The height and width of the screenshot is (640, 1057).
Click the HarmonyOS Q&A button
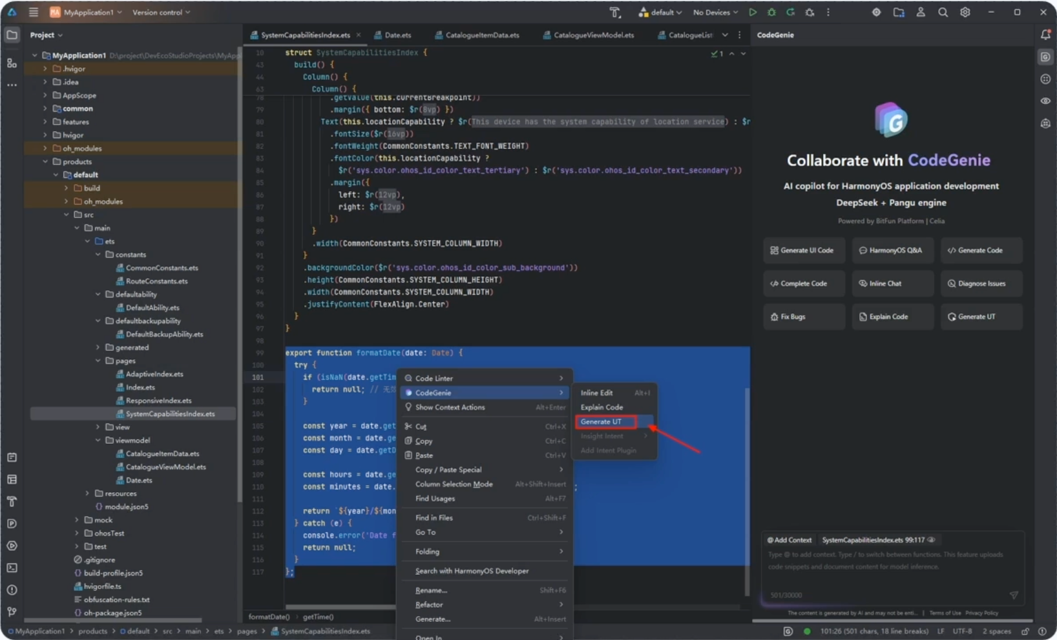[892, 250]
